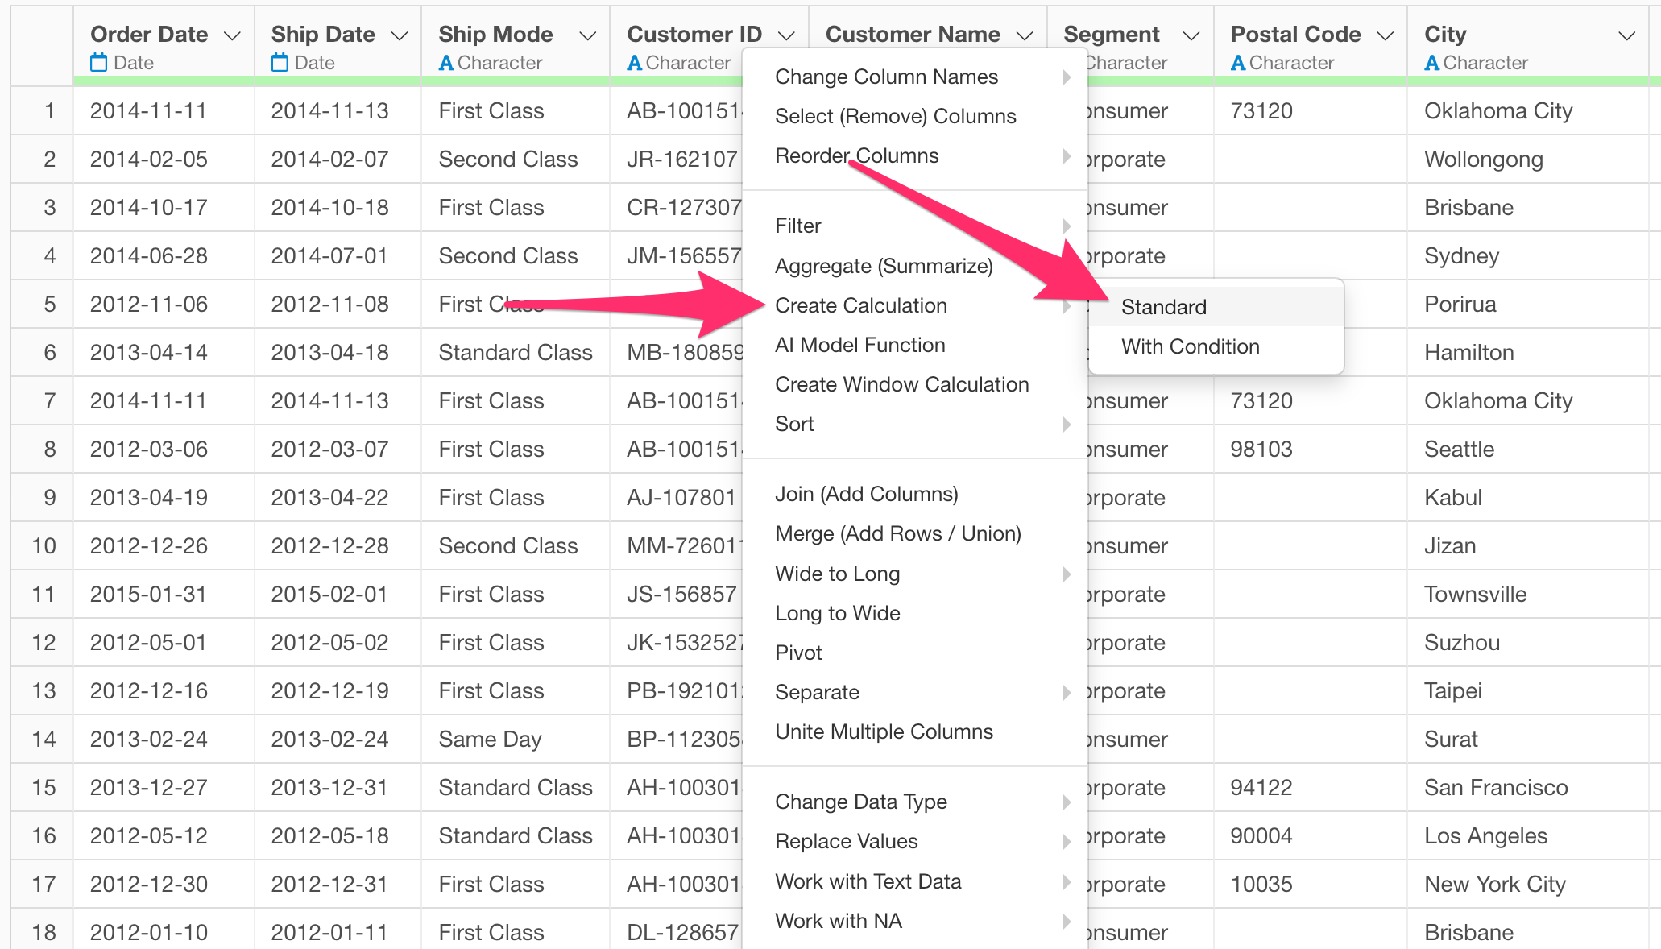The width and height of the screenshot is (1661, 949).
Task: Open the Order Date column dropdown arrow
Action: pos(232,35)
